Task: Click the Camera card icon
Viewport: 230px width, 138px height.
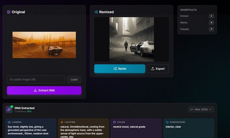Action: point(9,122)
